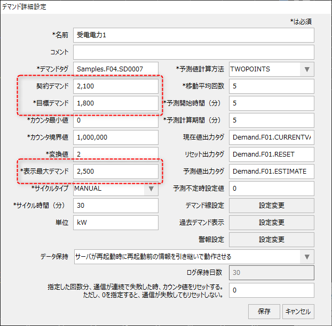Click the 現在値出力タグ field Demand.F01.CURRENTV
Image resolution: width=332 pixels, height=326 pixels.
(x=272, y=137)
